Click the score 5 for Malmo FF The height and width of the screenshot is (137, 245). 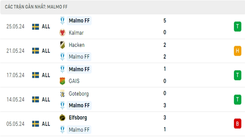[x=165, y=20]
